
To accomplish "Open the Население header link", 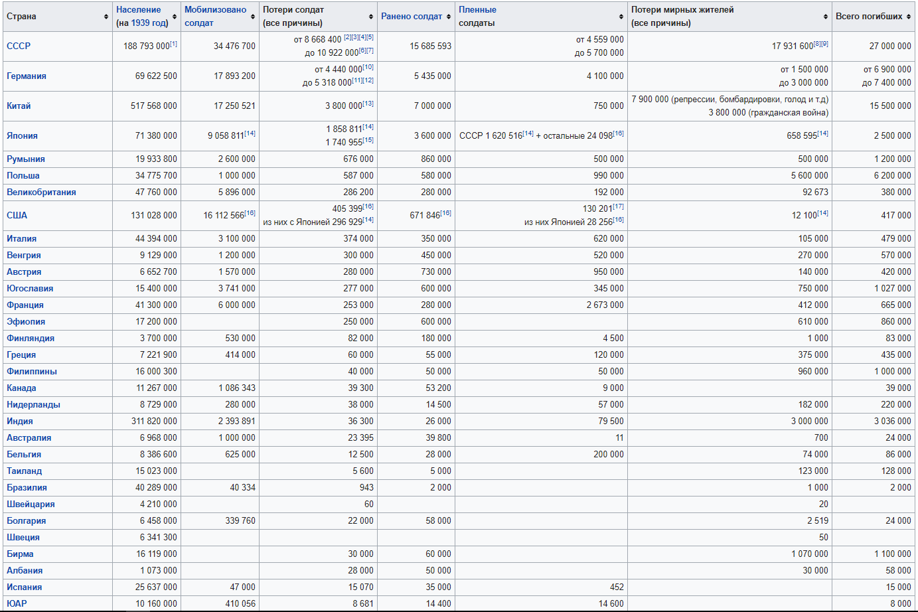I will (x=138, y=10).
